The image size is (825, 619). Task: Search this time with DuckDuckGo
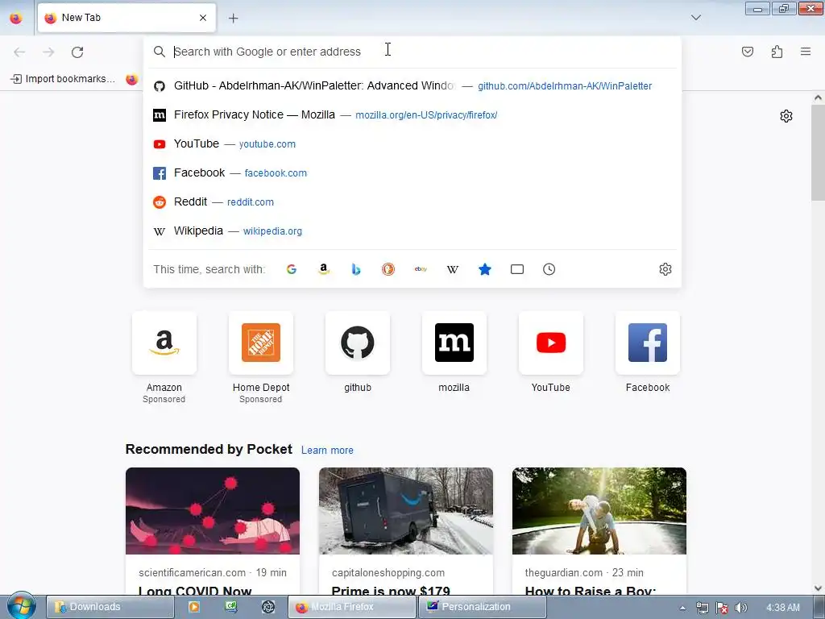tap(388, 269)
